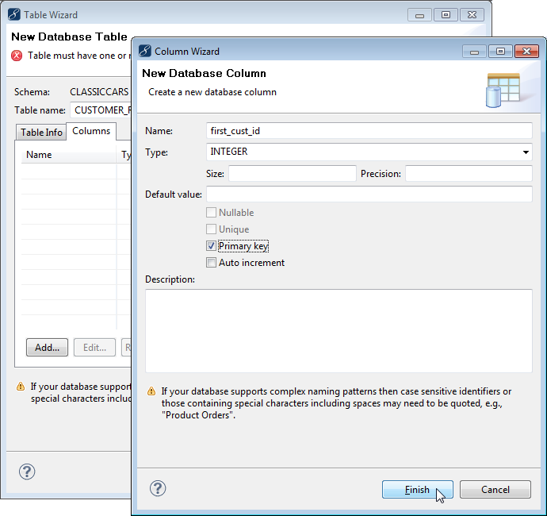Click the Nullable checkbox

212,213
